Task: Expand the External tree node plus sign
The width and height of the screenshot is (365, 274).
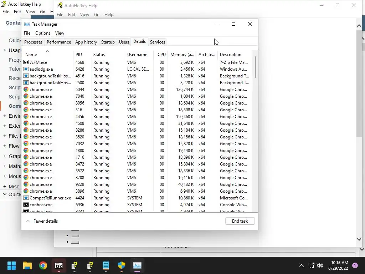Action: (x=5, y=126)
